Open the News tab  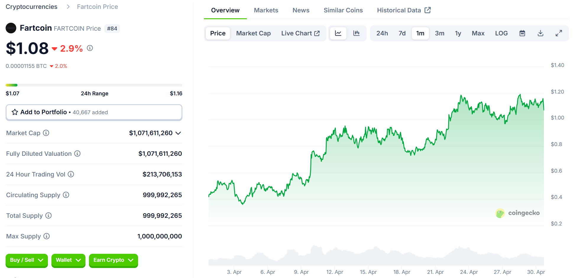301,10
